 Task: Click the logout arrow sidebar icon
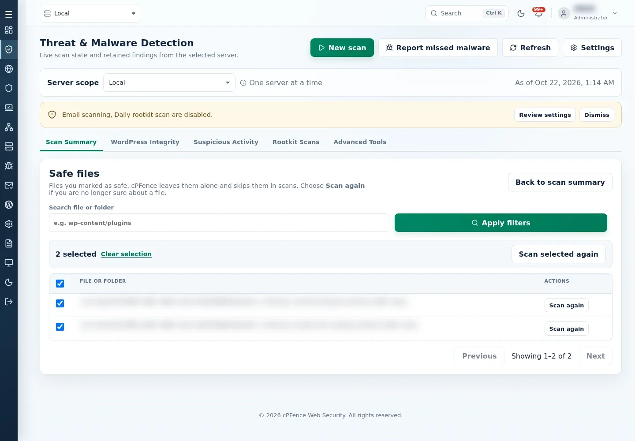[9, 302]
